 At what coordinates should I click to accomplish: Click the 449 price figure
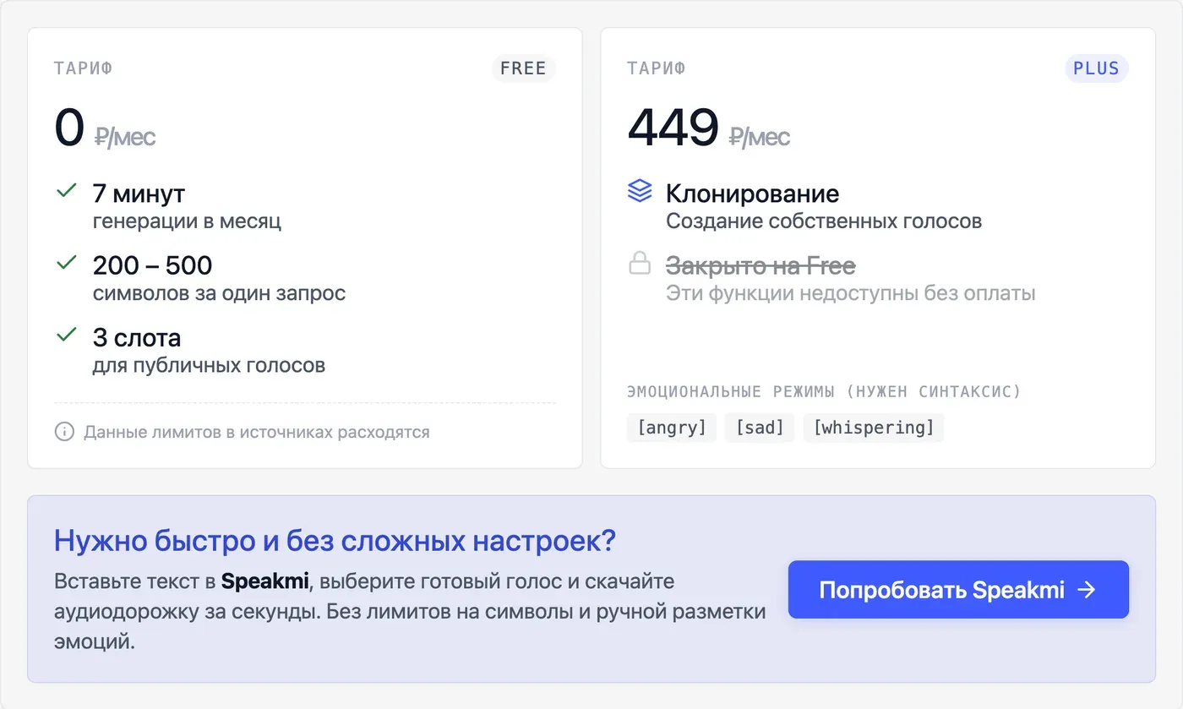pyautogui.click(x=673, y=128)
